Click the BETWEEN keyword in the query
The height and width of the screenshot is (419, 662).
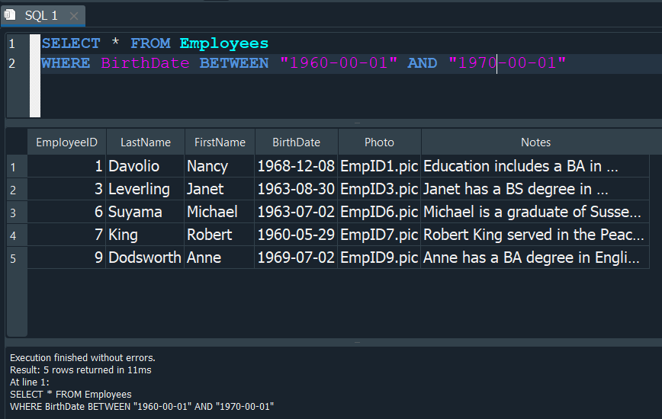pos(234,63)
